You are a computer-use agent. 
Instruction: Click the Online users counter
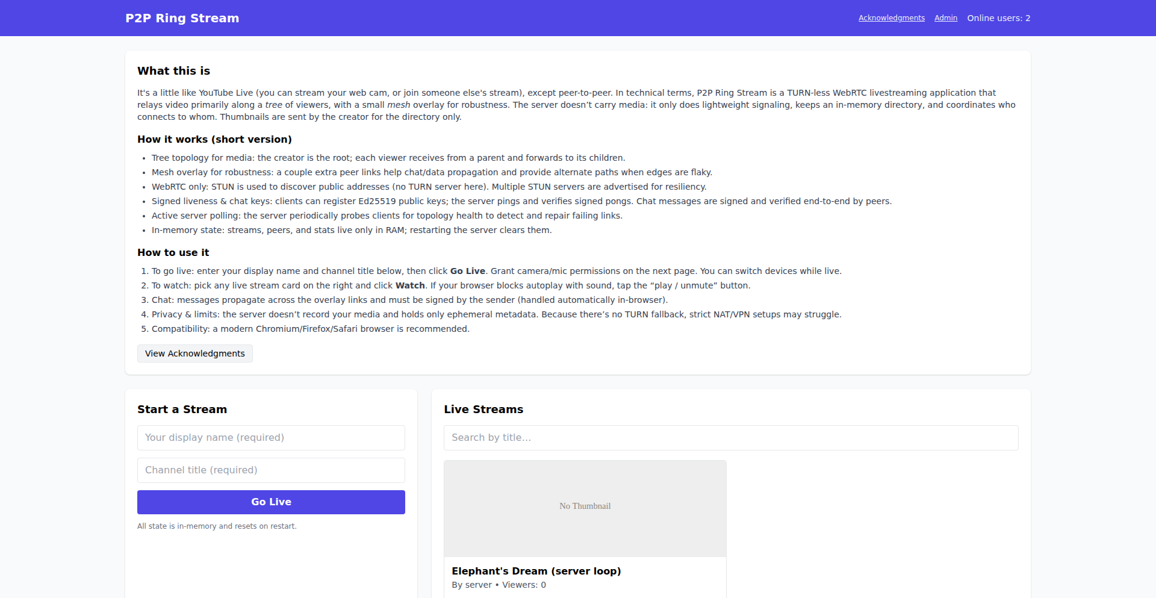click(998, 17)
